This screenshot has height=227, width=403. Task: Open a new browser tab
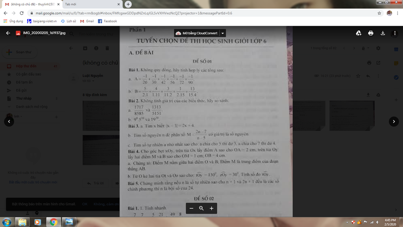click(x=128, y=4)
